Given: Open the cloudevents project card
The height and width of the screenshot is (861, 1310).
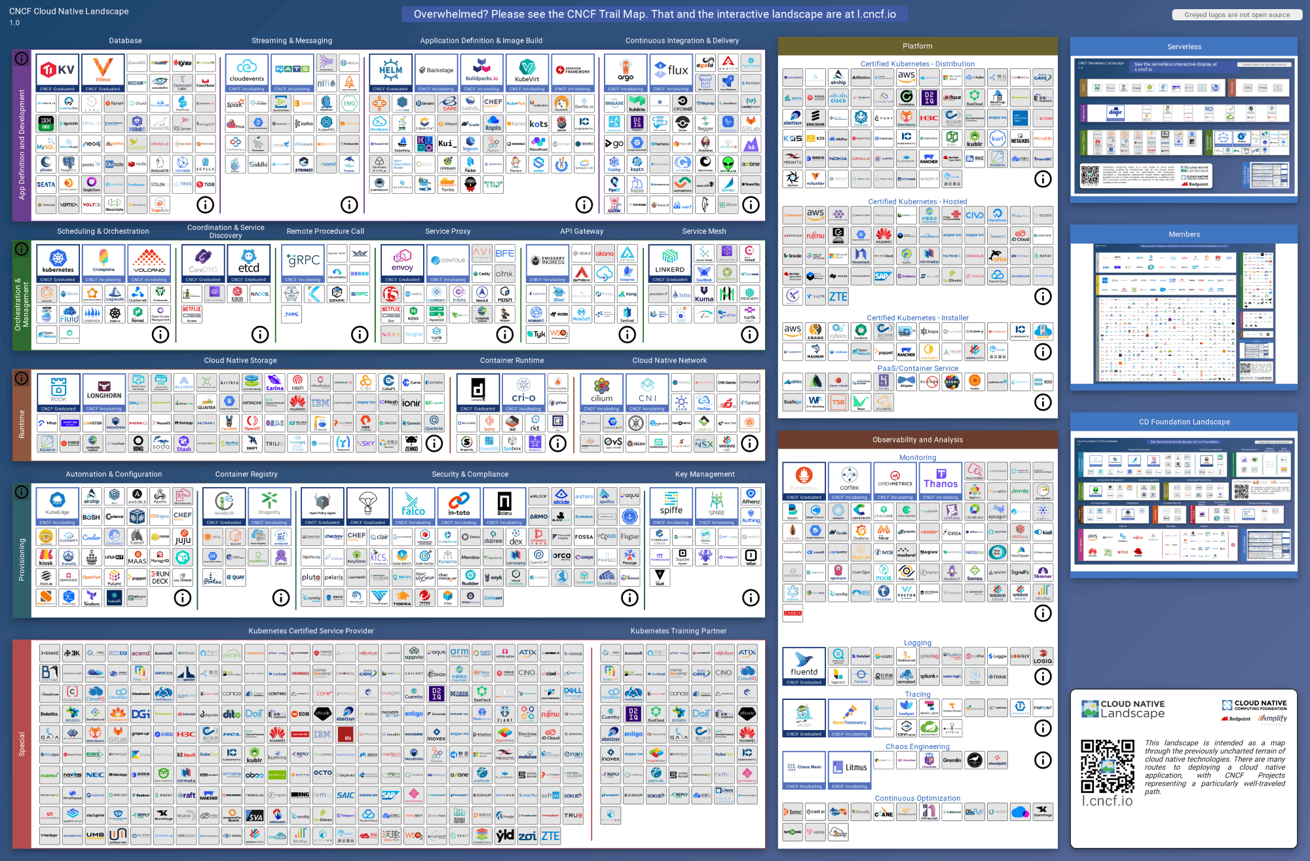Looking at the screenshot, I should click(x=247, y=73).
